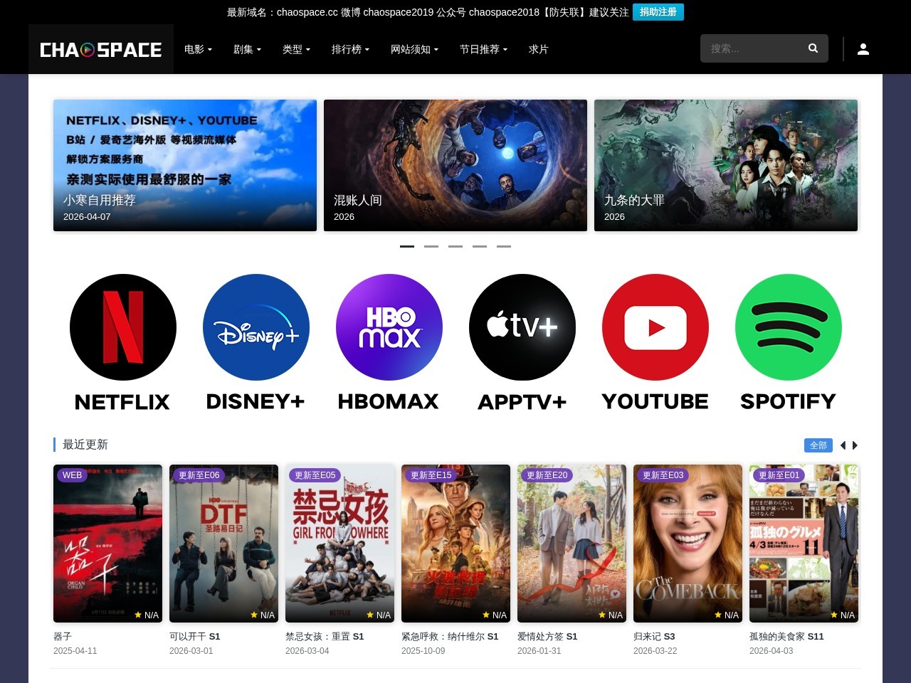This screenshot has height=683, width=911.
Task: Click the 捐助注册 button
Action: tap(658, 12)
